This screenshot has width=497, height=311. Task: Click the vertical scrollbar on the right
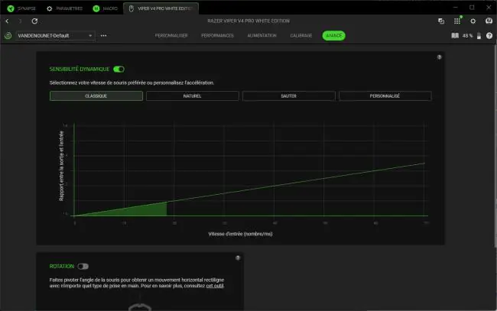[495, 146]
